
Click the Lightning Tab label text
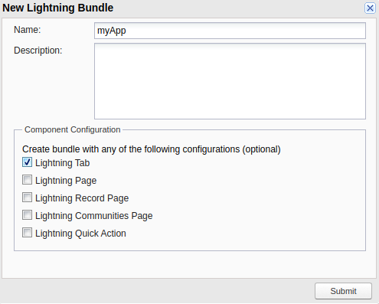click(63, 163)
